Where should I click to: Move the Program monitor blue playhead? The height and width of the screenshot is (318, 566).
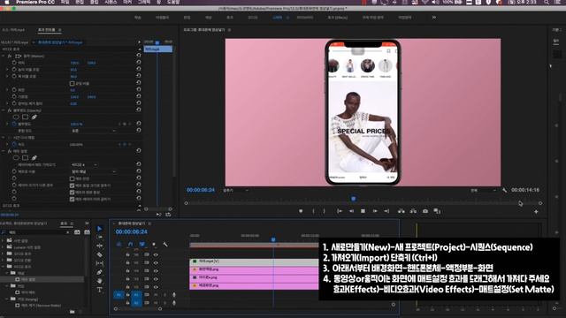[354, 198]
